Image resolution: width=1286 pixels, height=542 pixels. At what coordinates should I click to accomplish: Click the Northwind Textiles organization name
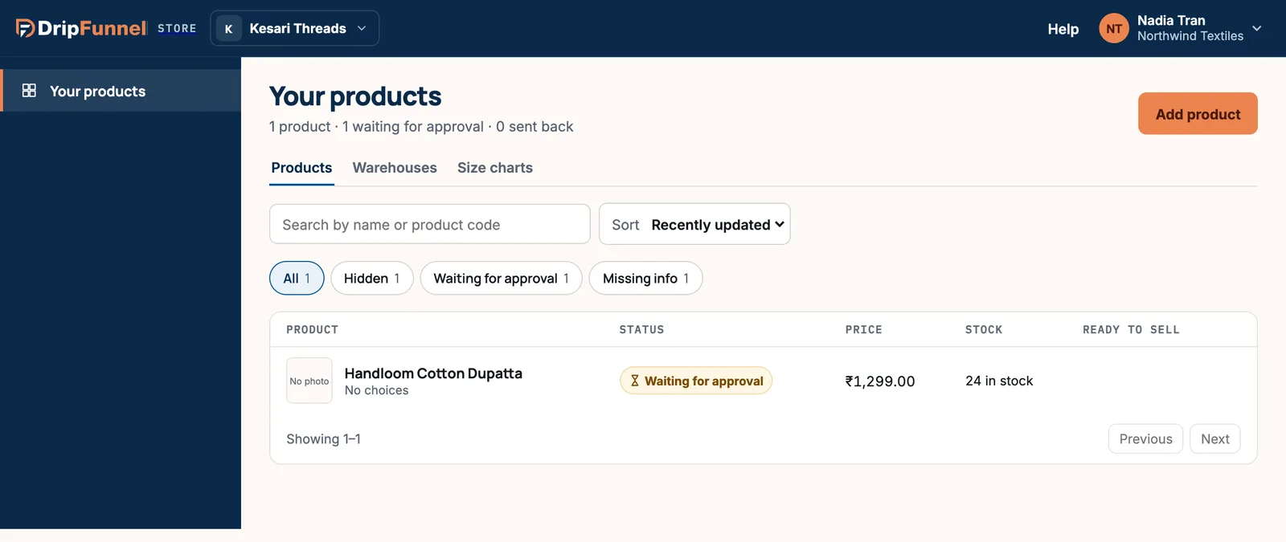pos(1190,36)
